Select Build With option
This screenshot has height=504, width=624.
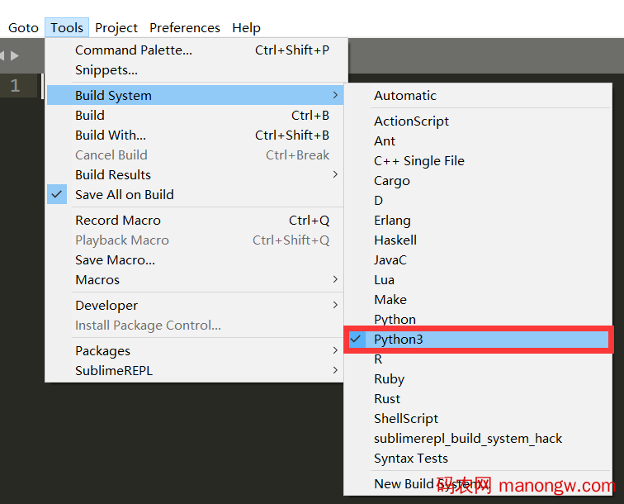pyautogui.click(x=110, y=136)
